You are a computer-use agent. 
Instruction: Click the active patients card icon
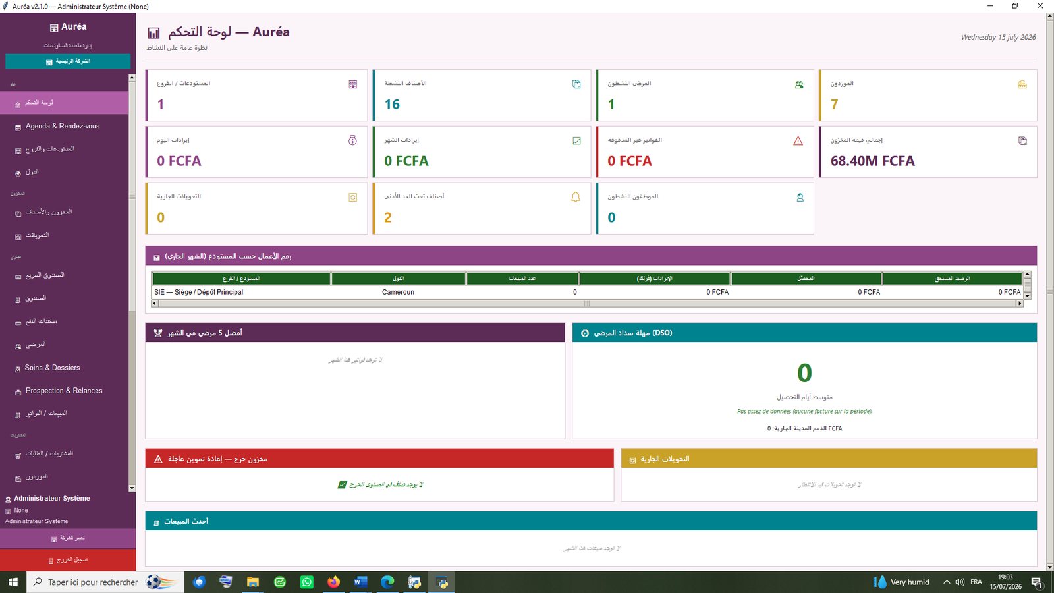799,84
